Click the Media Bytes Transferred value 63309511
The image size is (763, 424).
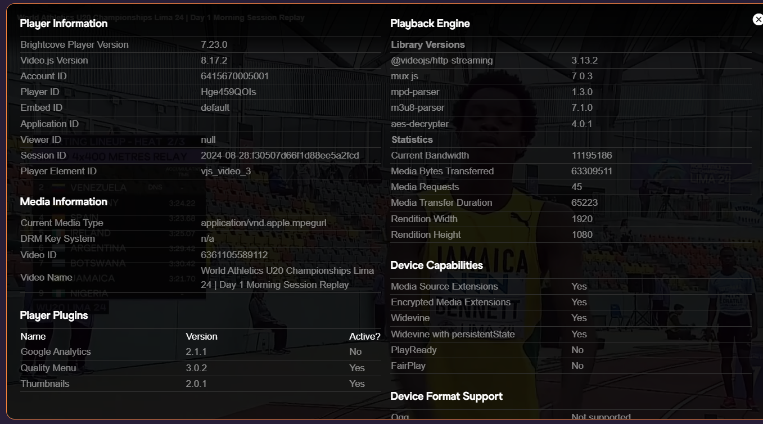592,171
